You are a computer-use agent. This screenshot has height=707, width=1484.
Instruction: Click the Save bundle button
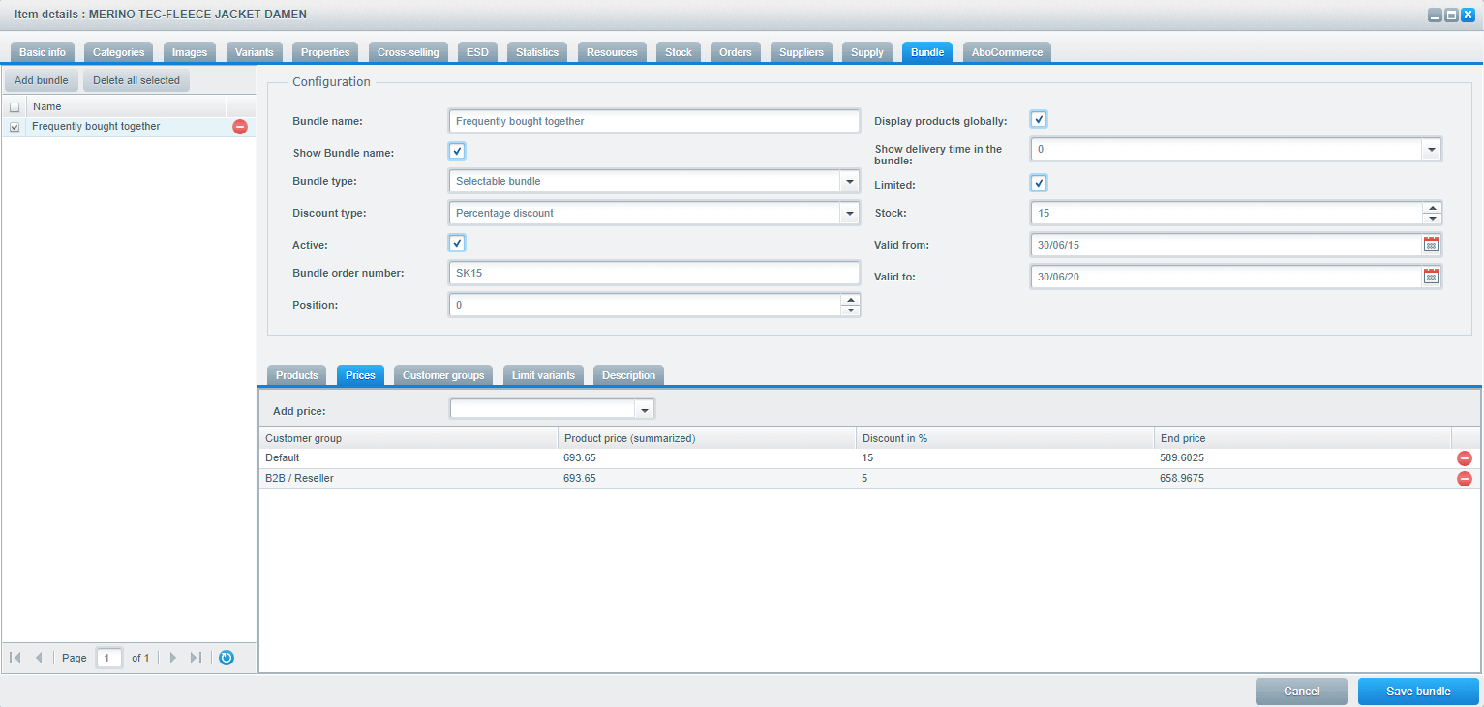click(1418, 692)
